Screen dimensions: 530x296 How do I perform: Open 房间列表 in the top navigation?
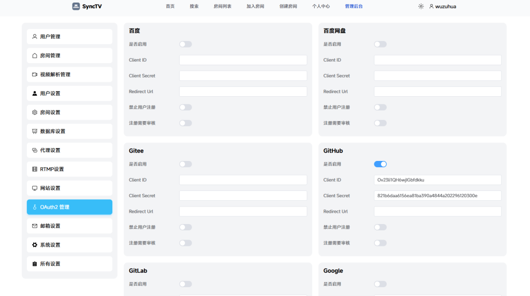tap(223, 6)
